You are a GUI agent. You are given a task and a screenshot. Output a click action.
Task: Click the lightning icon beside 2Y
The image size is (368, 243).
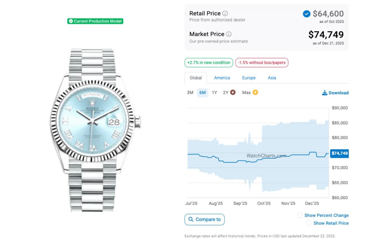click(x=233, y=92)
